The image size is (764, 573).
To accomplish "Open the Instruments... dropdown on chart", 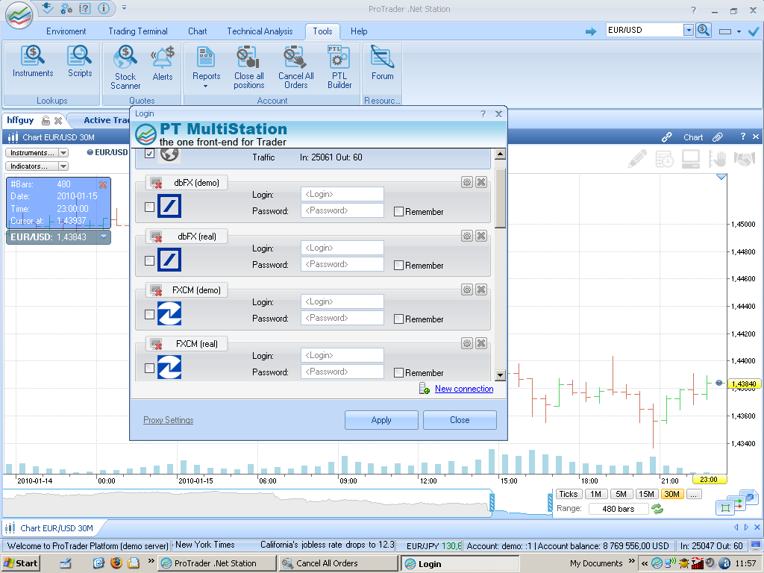I will coord(63,152).
